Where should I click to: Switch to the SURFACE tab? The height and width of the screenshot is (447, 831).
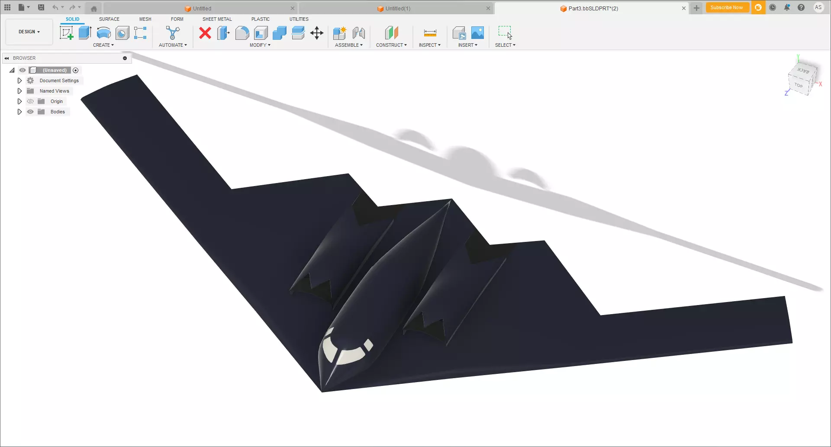point(109,19)
